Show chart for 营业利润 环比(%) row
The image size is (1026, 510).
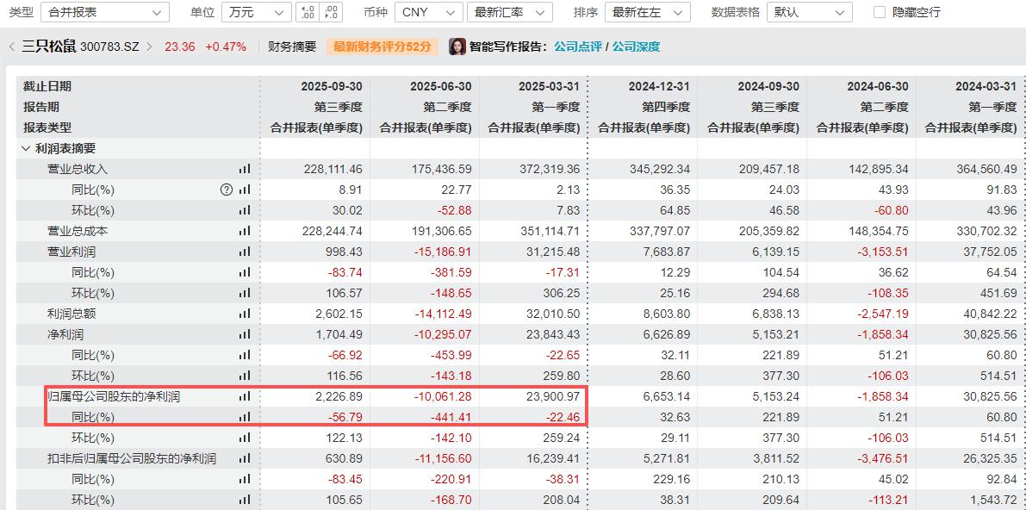point(245,293)
